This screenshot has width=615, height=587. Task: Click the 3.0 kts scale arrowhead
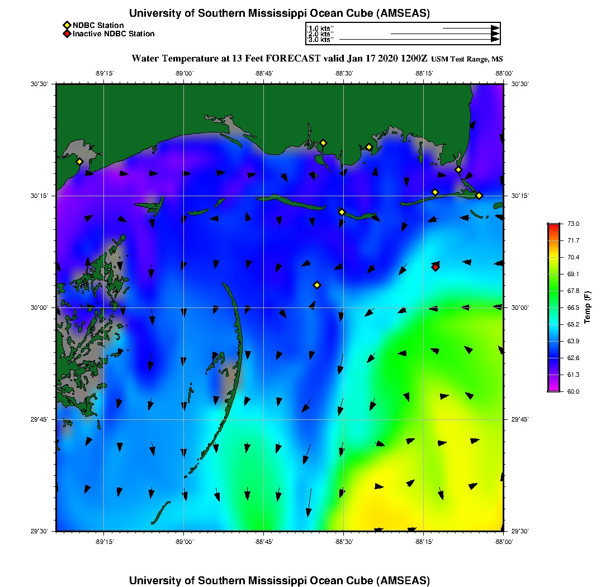(495, 39)
